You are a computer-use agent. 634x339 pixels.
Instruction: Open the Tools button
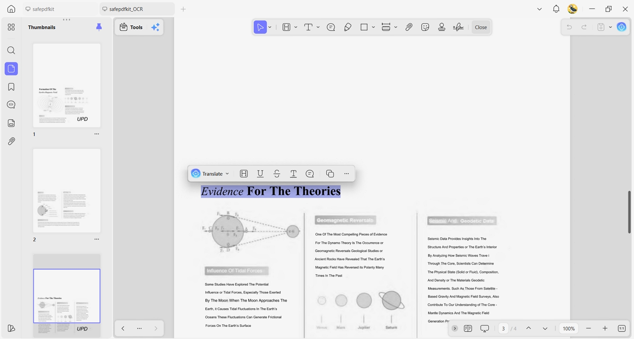click(x=132, y=27)
